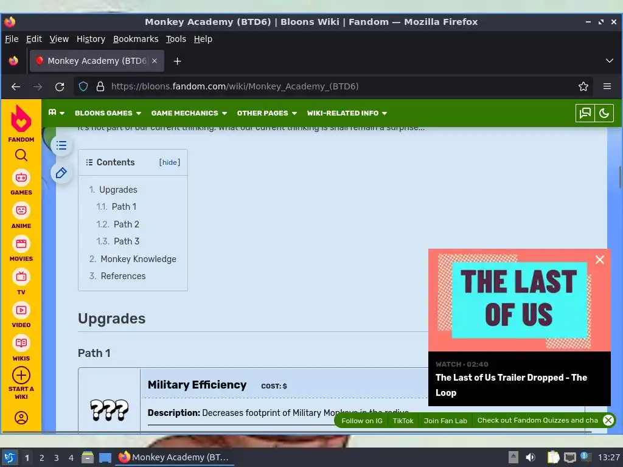Viewport: 623px width, 467px height.
Task: Click Join Fan Lab link
Action: pyautogui.click(x=445, y=421)
